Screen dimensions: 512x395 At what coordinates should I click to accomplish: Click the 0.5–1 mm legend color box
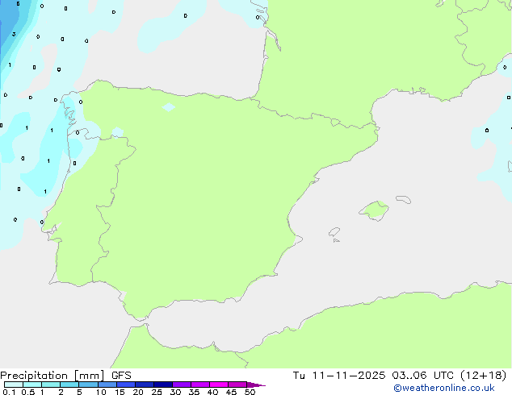pos(32,385)
